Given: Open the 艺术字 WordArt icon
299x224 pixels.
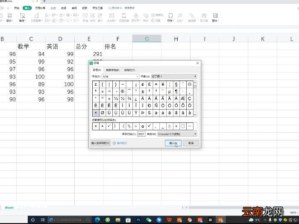Looking at the screenshot, I should click(x=136, y=16).
